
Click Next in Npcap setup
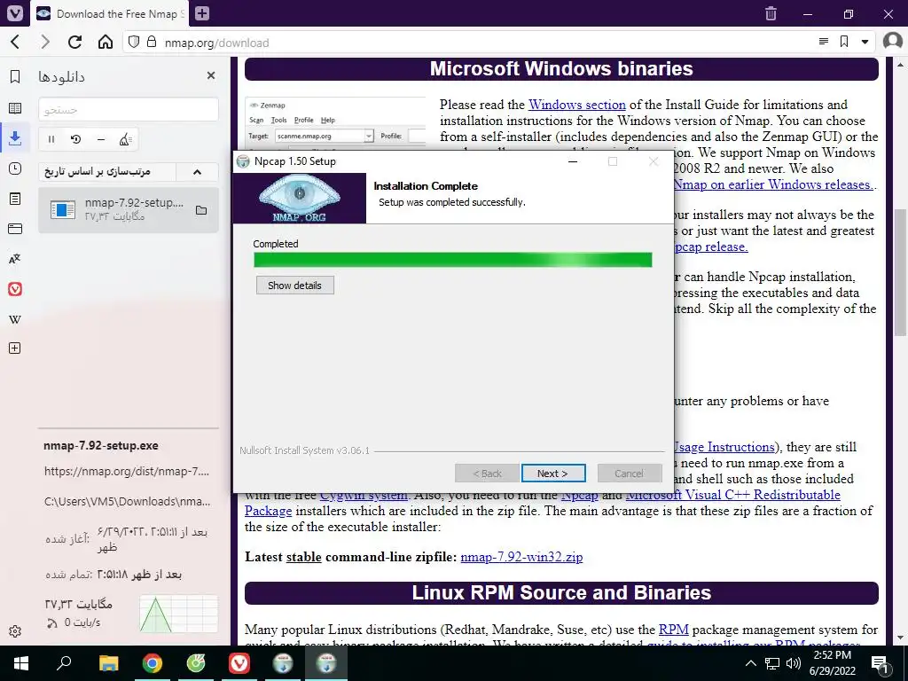click(553, 474)
